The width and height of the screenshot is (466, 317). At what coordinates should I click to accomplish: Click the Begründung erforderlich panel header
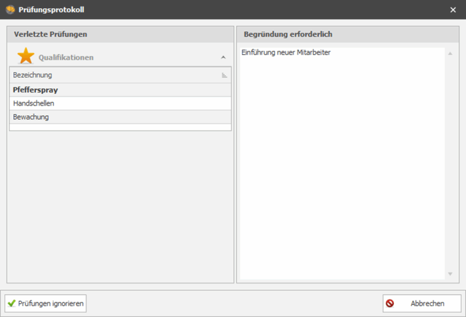tap(288, 34)
